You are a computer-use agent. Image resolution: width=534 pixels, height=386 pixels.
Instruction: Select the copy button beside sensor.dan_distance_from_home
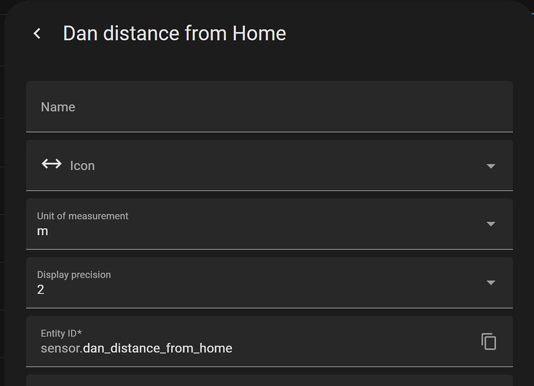click(x=488, y=341)
